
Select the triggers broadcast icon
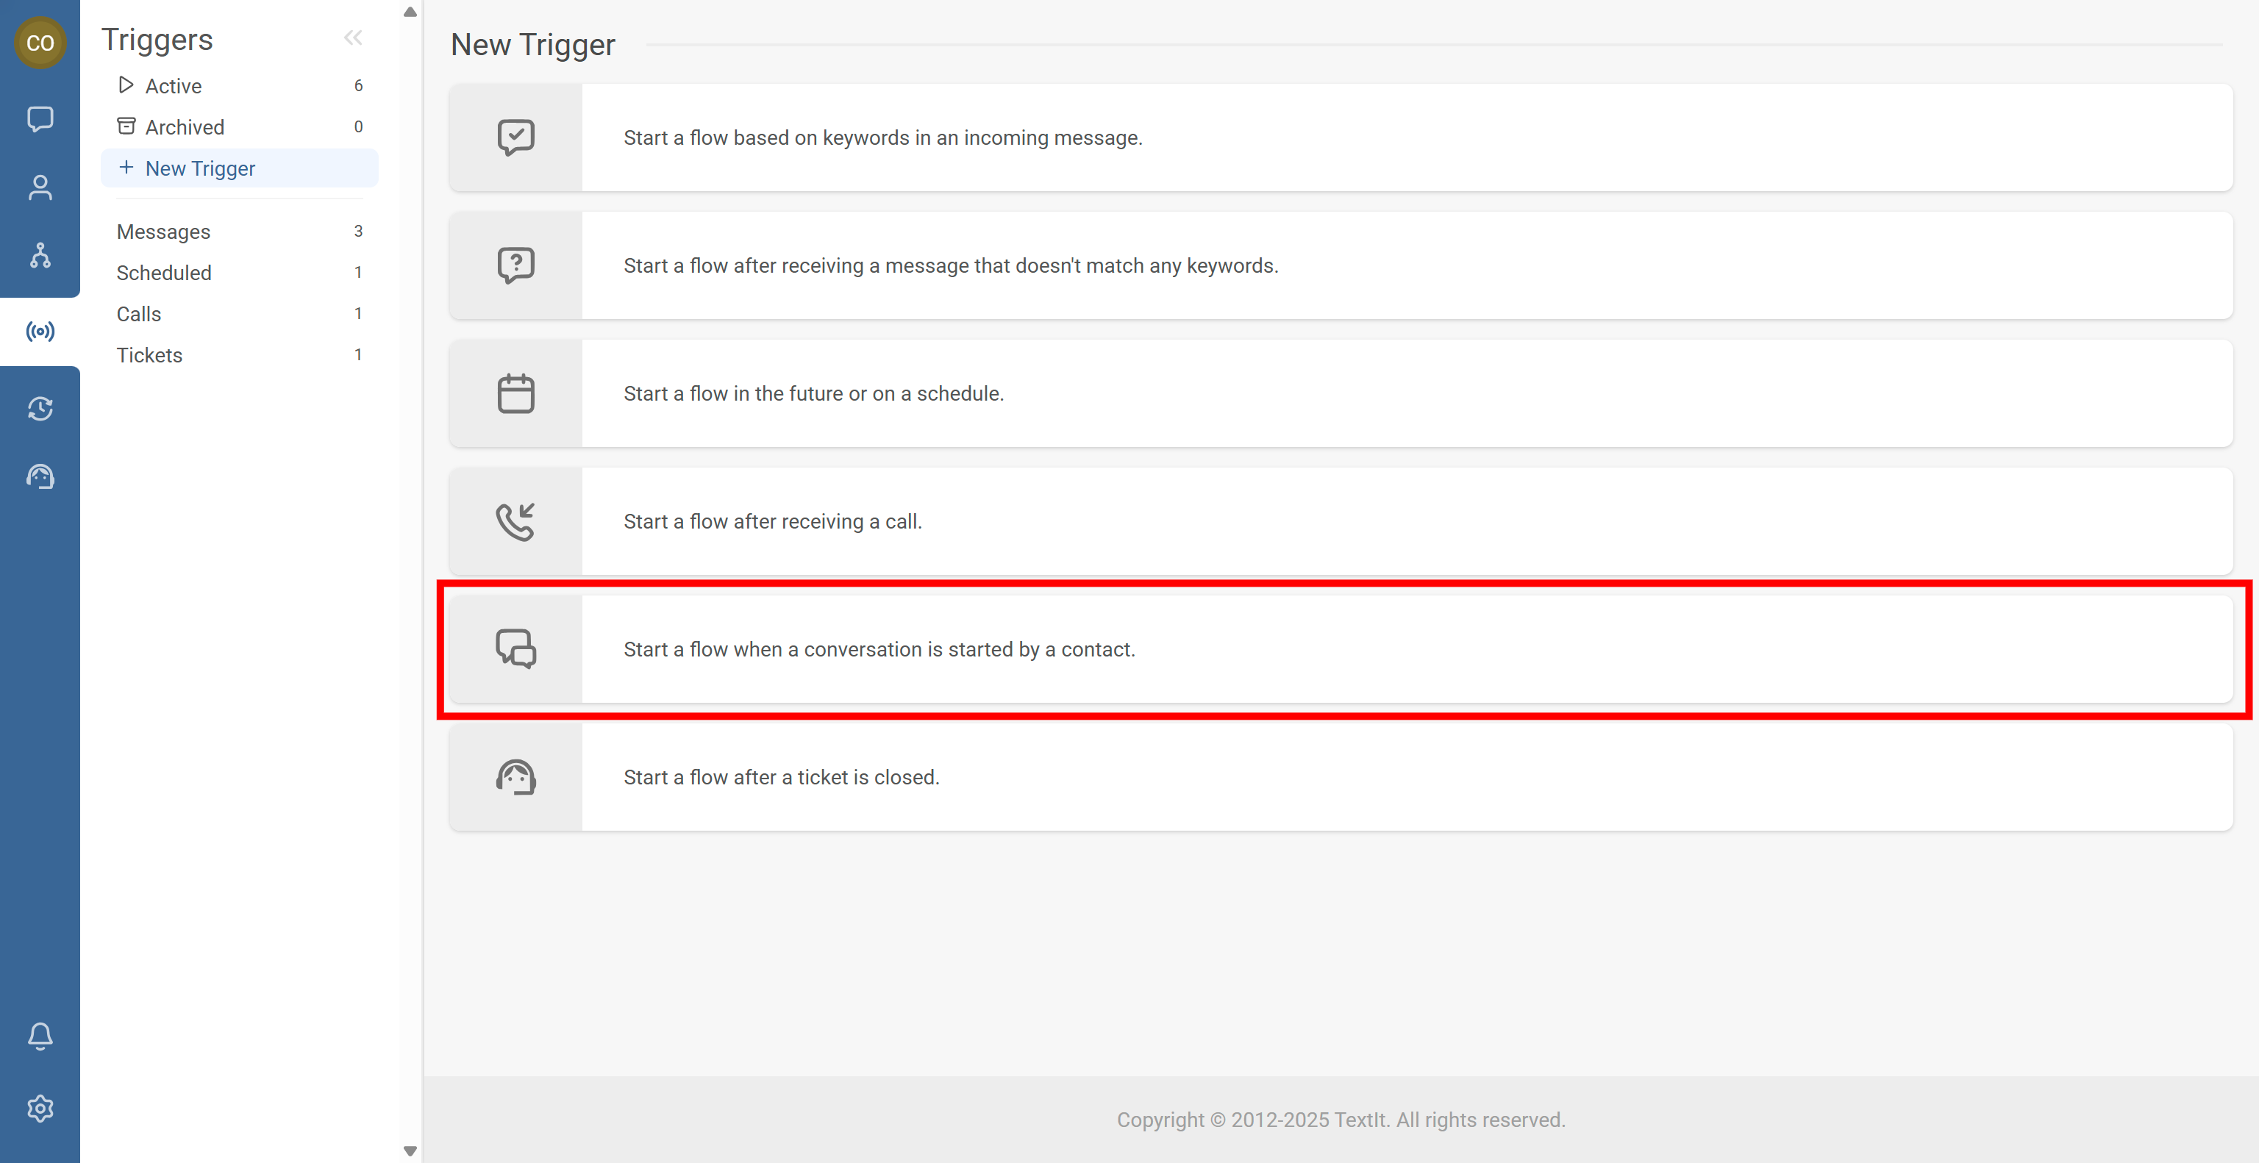(x=40, y=332)
